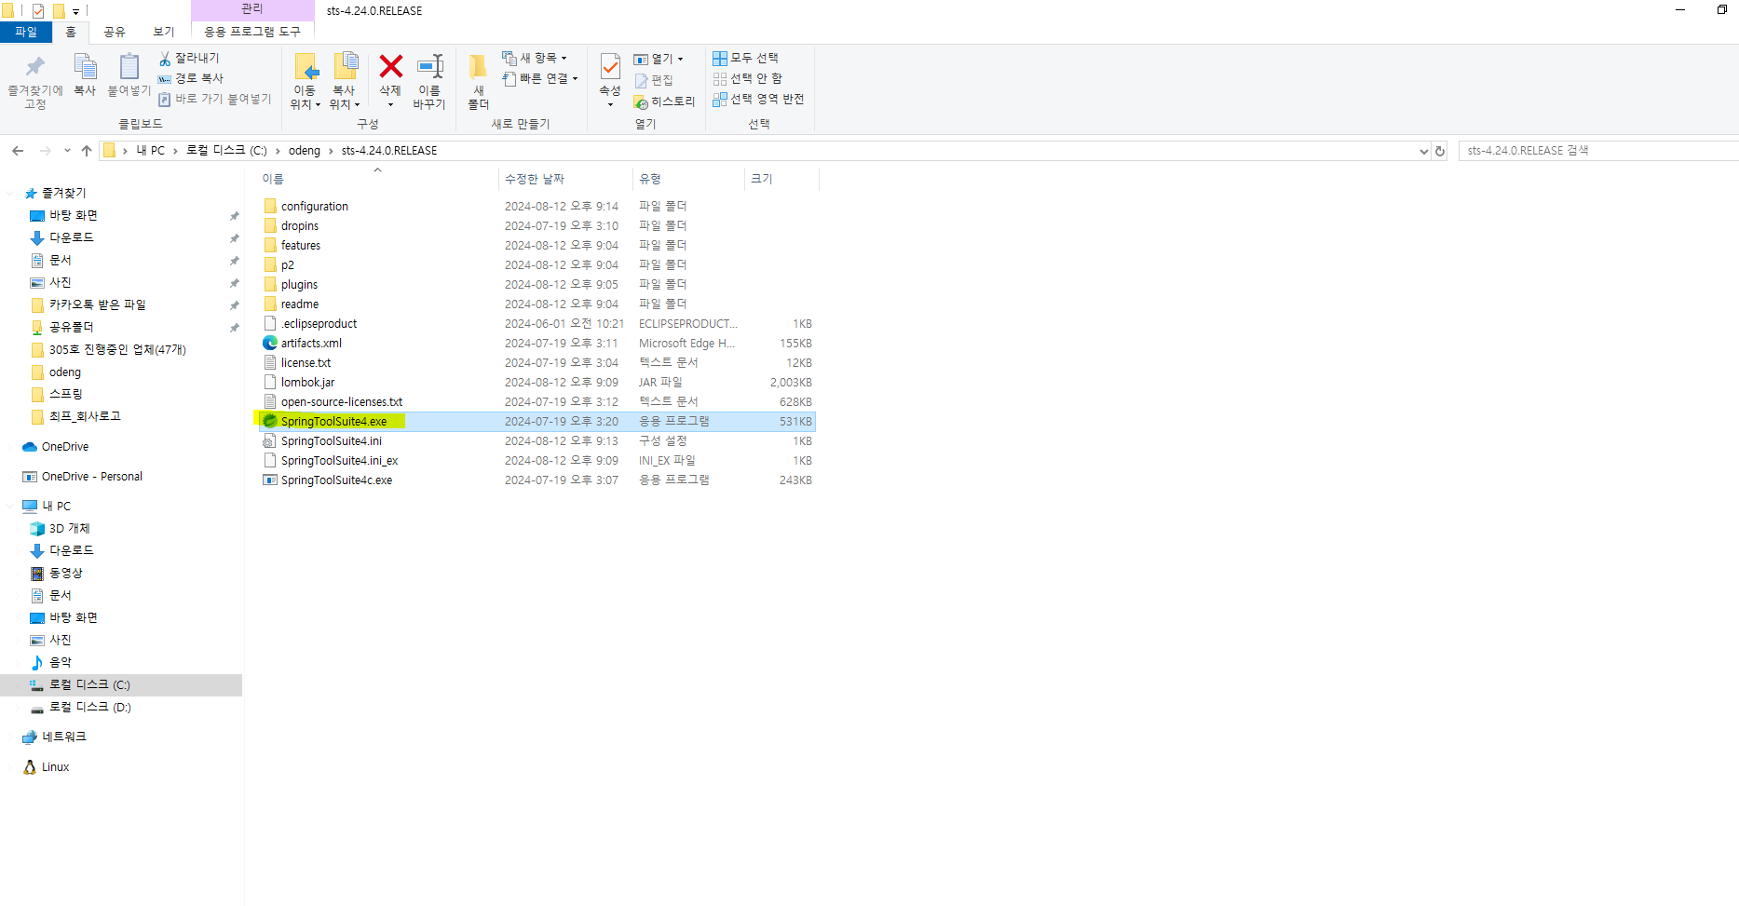Click the Refresh button beside address bar
Viewport: 1739px width, 906px height.
(1440, 151)
